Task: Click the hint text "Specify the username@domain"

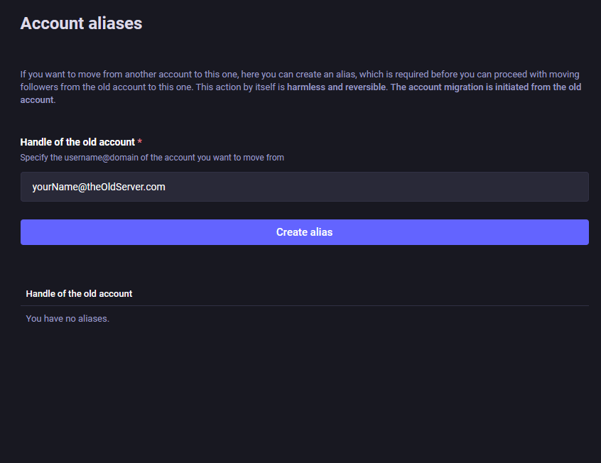Action: coord(152,158)
